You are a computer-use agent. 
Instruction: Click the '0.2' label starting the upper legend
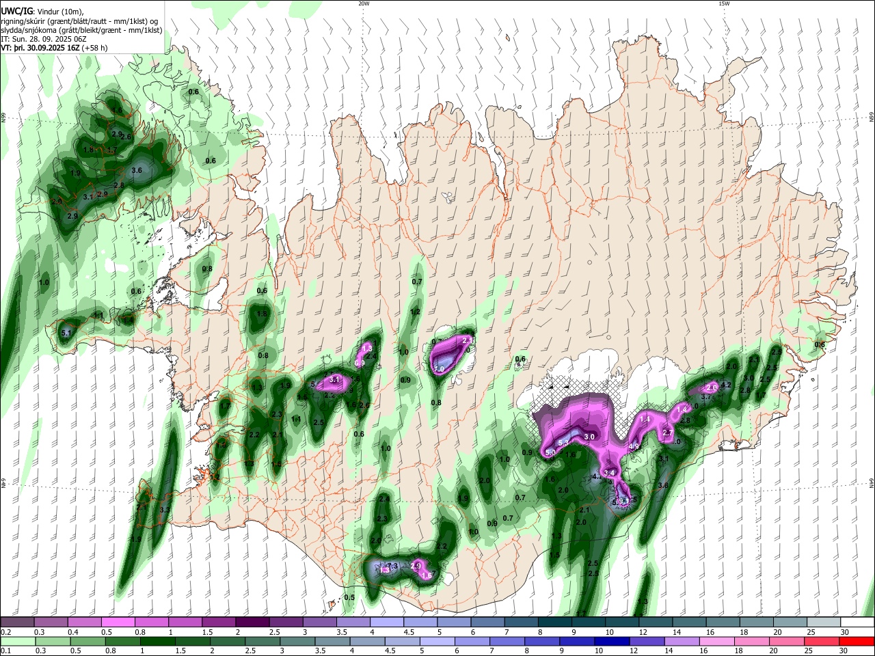5,632
